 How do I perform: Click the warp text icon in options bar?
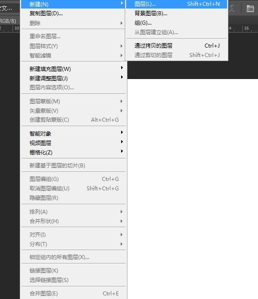click(x=232, y=9)
